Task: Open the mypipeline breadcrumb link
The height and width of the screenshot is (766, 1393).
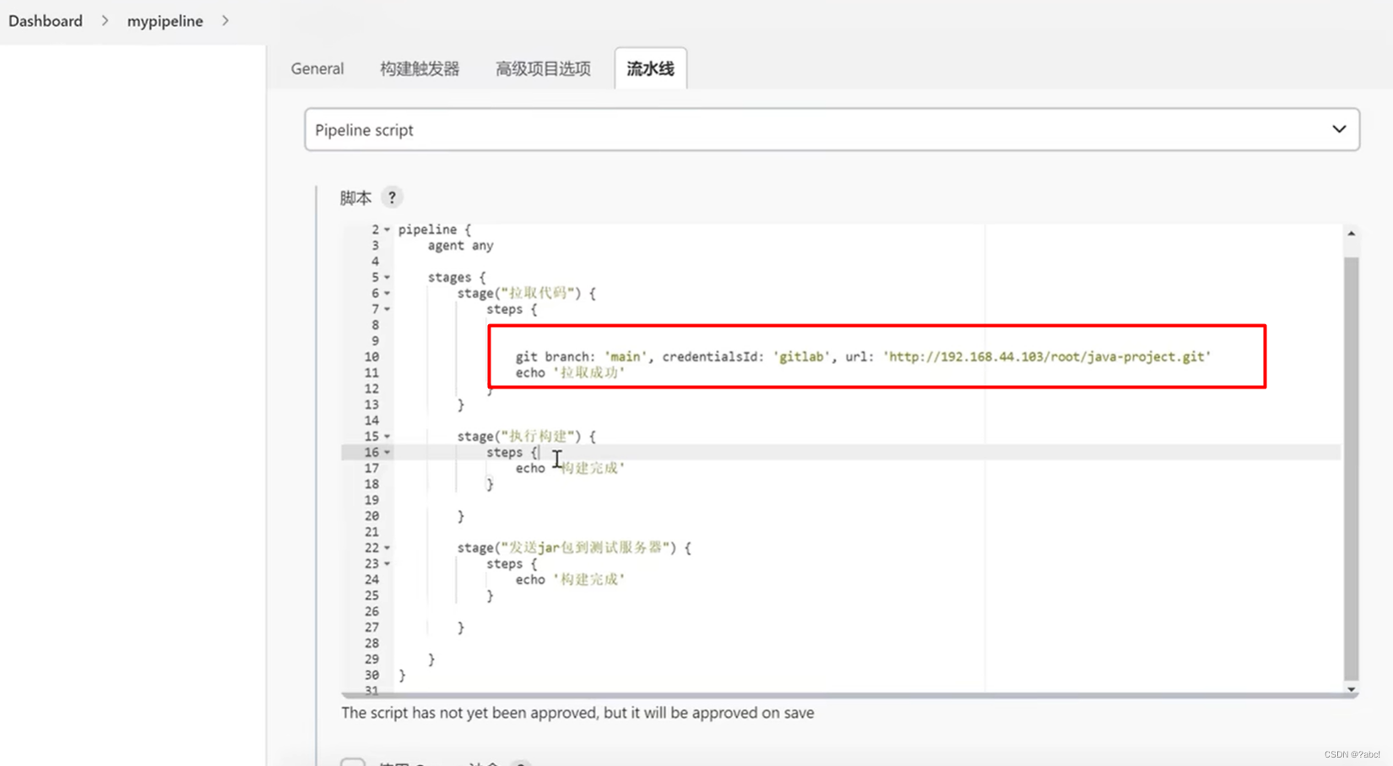Action: (165, 20)
